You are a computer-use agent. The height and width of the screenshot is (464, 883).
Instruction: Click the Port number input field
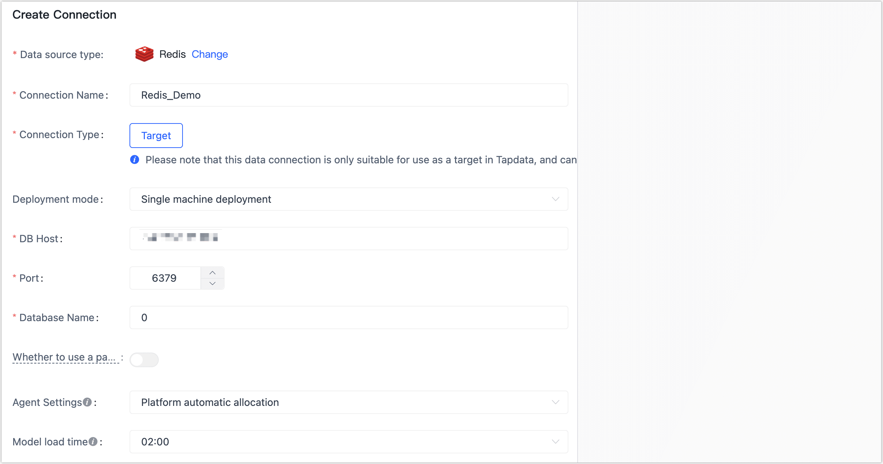[165, 278]
